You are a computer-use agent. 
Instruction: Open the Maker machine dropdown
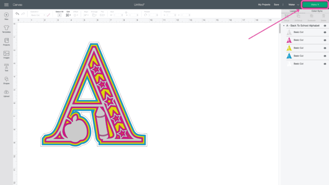[294, 5]
